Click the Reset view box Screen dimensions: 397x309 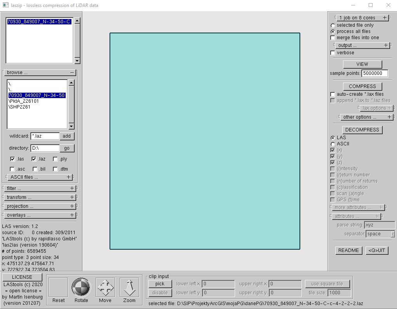point(58,287)
